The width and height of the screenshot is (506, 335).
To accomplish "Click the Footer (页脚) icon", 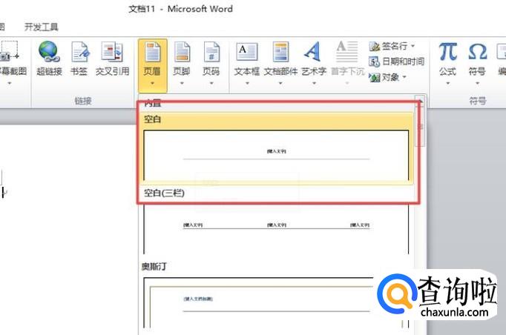I will (x=182, y=52).
